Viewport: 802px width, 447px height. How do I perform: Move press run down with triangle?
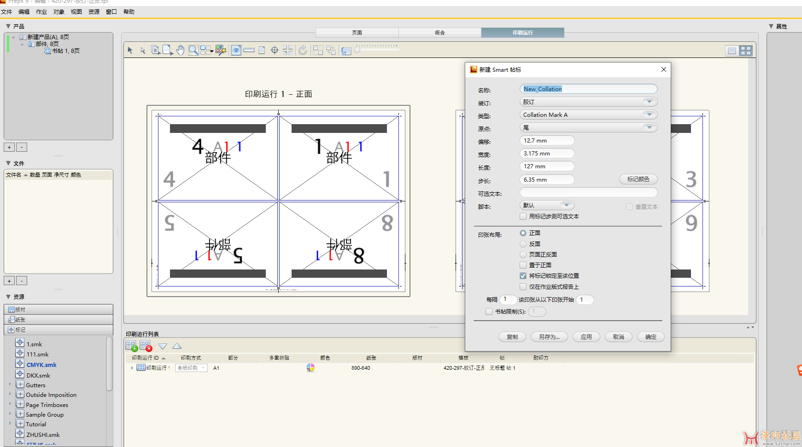163,346
